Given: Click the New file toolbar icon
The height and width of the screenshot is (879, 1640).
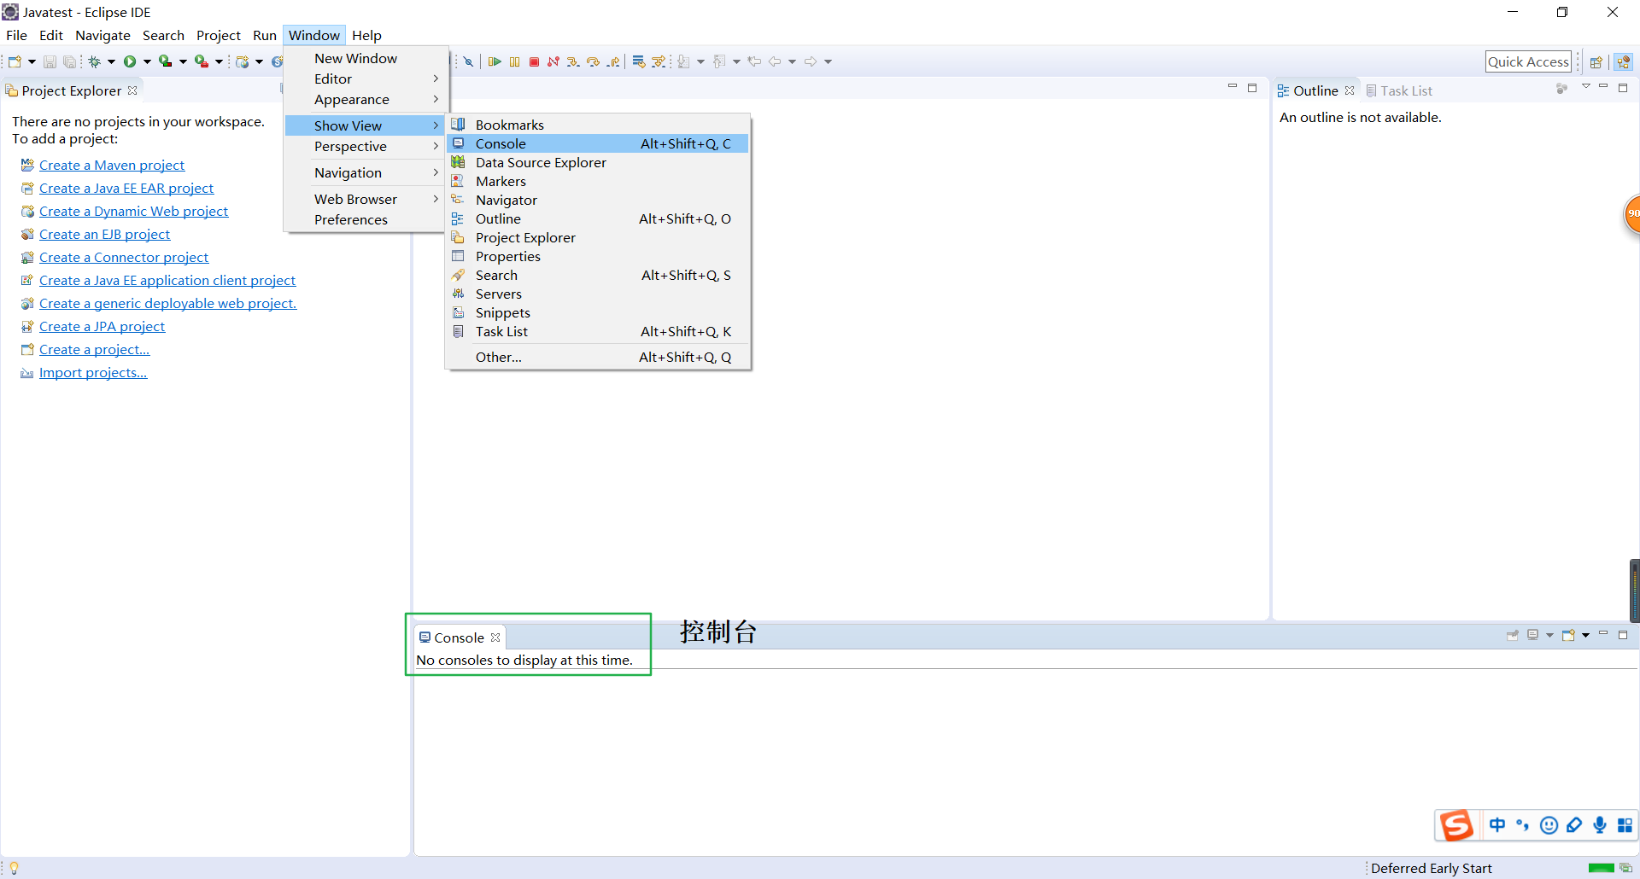Looking at the screenshot, I should click(x=15, y=61).
